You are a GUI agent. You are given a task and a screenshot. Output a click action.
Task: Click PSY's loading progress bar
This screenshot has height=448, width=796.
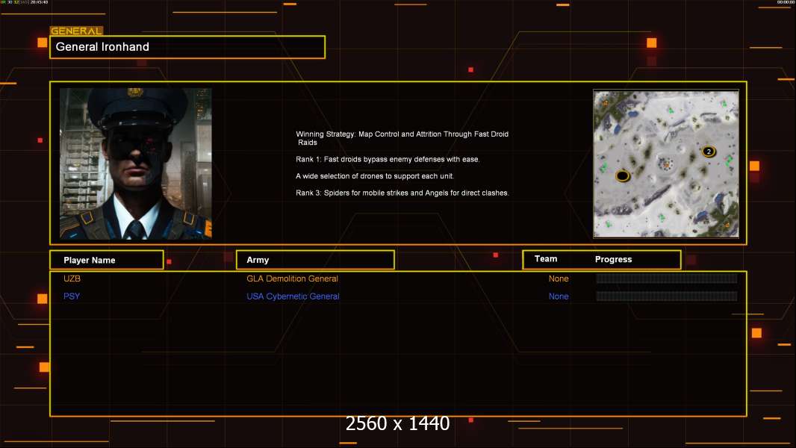tap(666, 296)
